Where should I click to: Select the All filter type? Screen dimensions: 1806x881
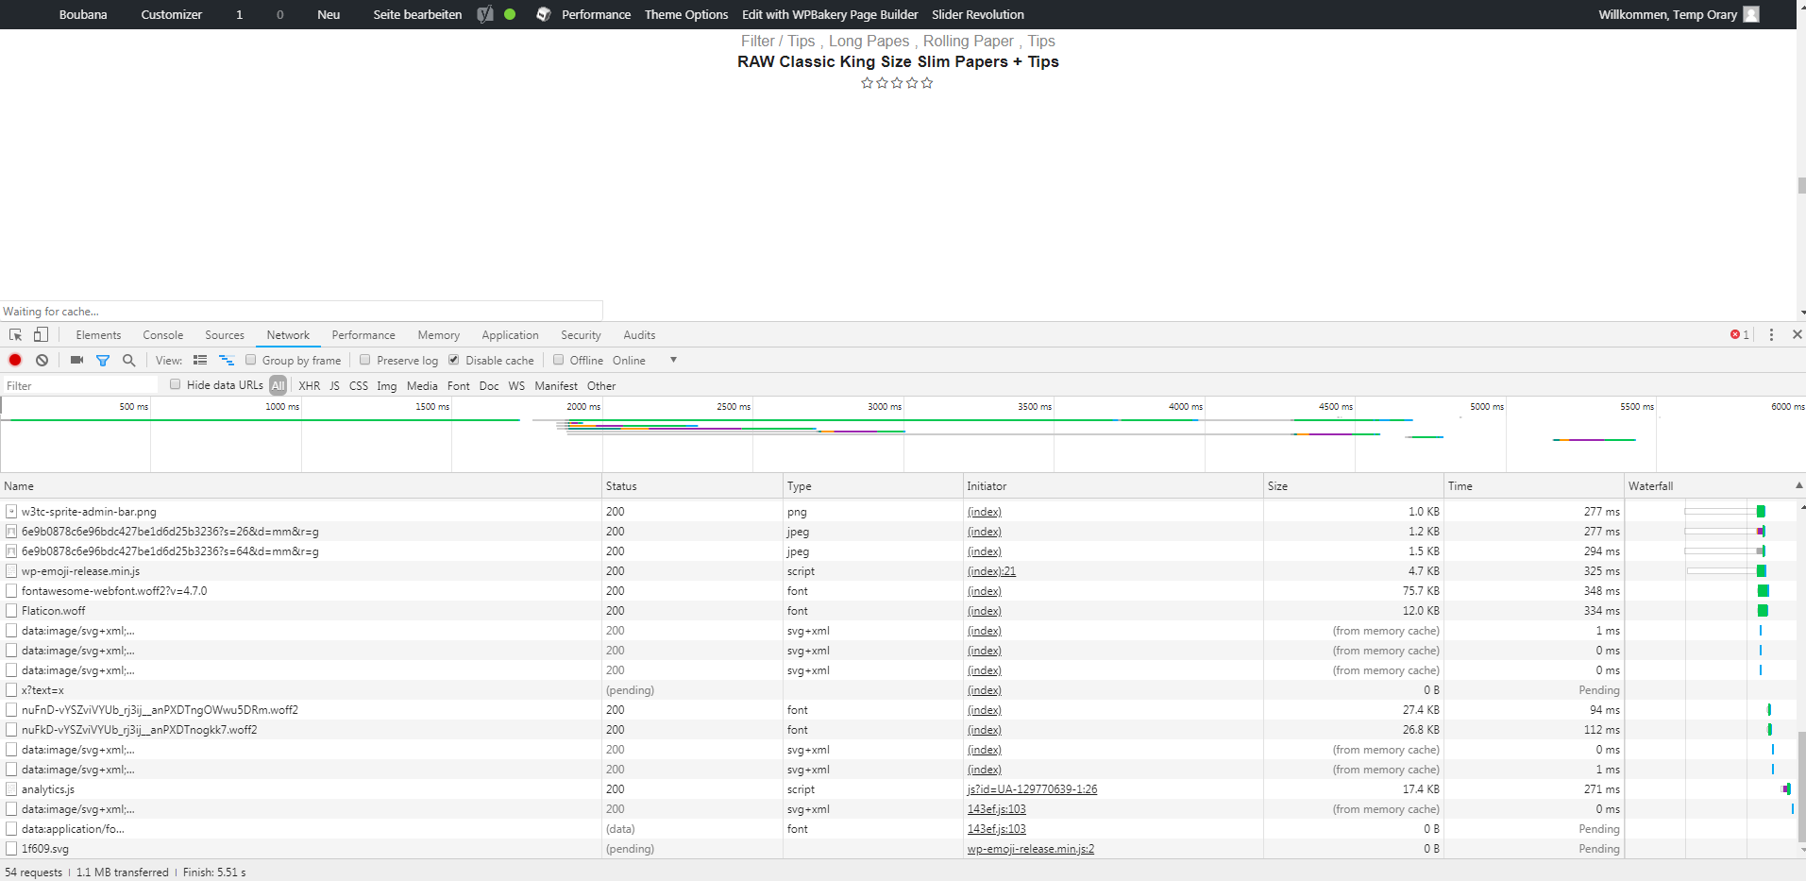[278, 385]
